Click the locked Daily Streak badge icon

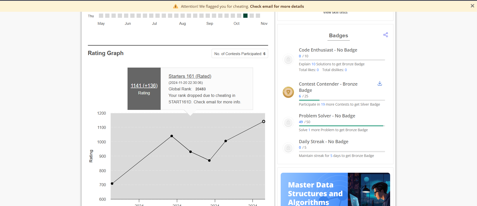288,148
